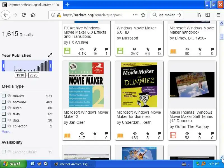Open a new tab with plus button
Viewport: 224px width, 168px height.
click(x=67, y=4)
